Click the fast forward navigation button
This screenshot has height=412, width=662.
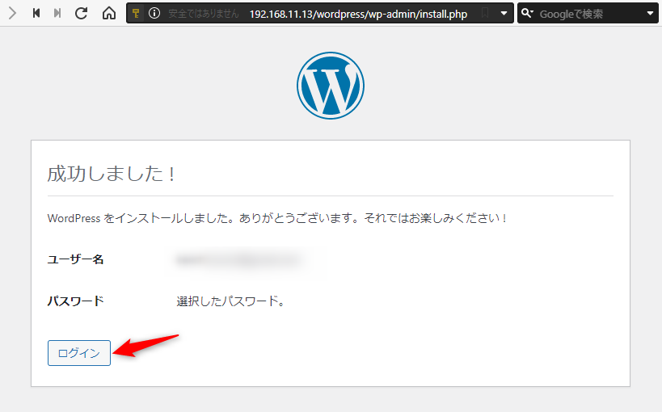(57, 14)
